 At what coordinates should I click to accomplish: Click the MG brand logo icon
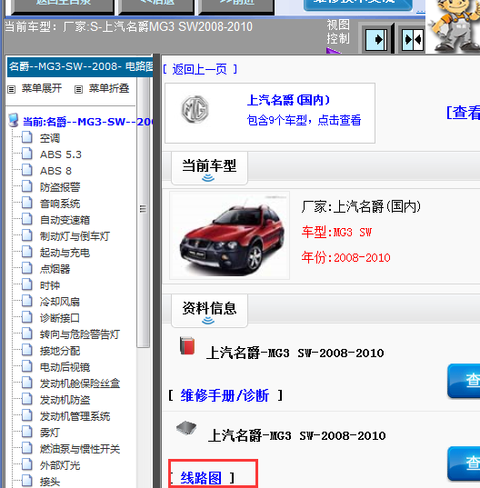coord(195,109)
